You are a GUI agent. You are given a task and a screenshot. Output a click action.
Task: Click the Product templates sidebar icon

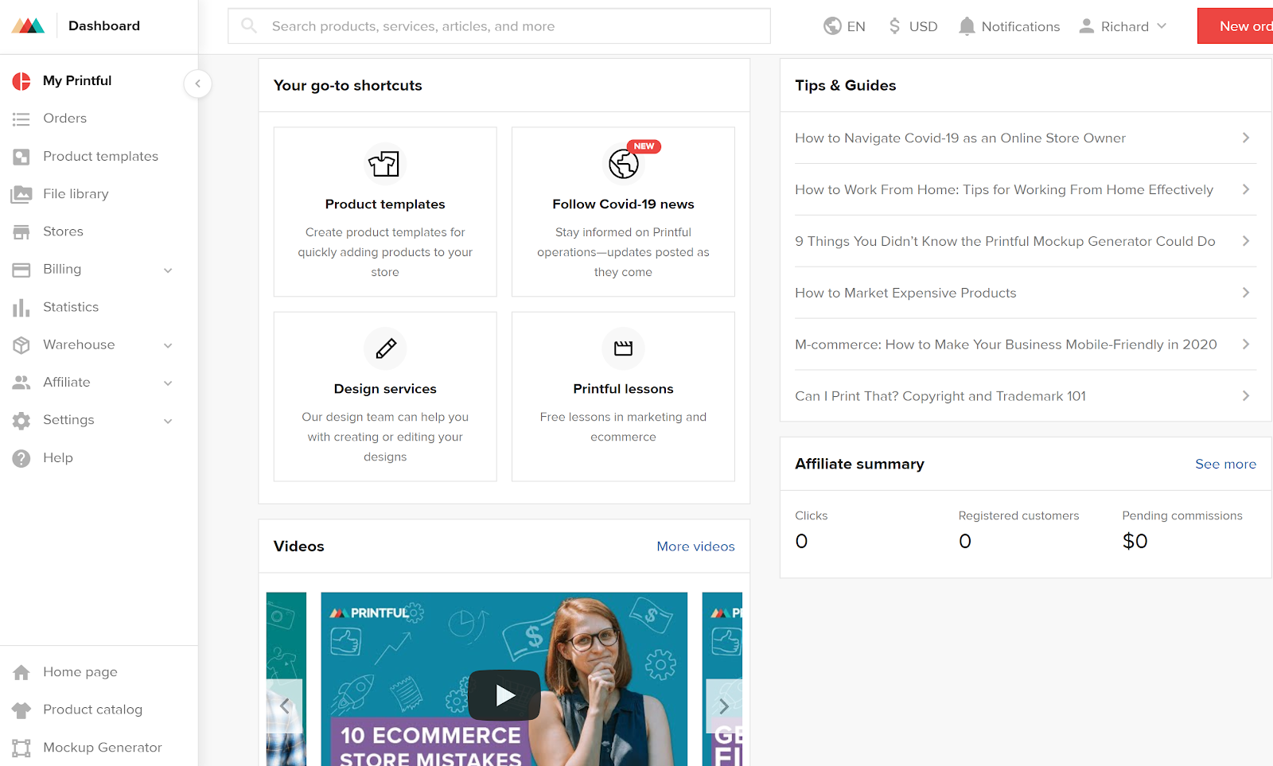(x=21, y=157)
